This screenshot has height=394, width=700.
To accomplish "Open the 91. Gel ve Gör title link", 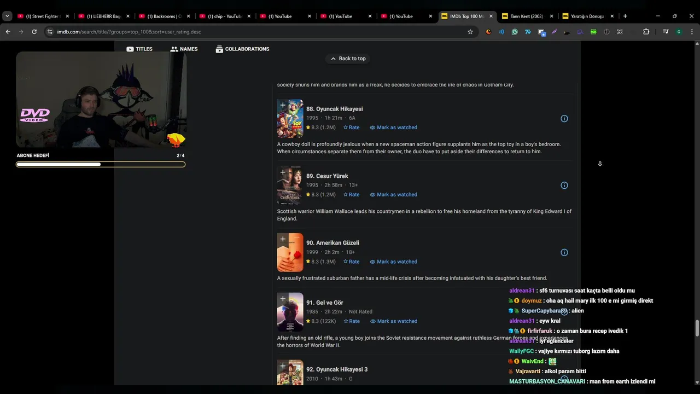I will point(325,303).
